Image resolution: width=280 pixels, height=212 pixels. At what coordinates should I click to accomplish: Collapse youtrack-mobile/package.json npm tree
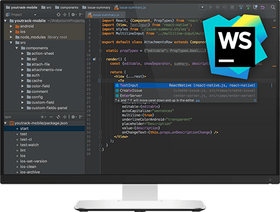click(x=6, y=123)
